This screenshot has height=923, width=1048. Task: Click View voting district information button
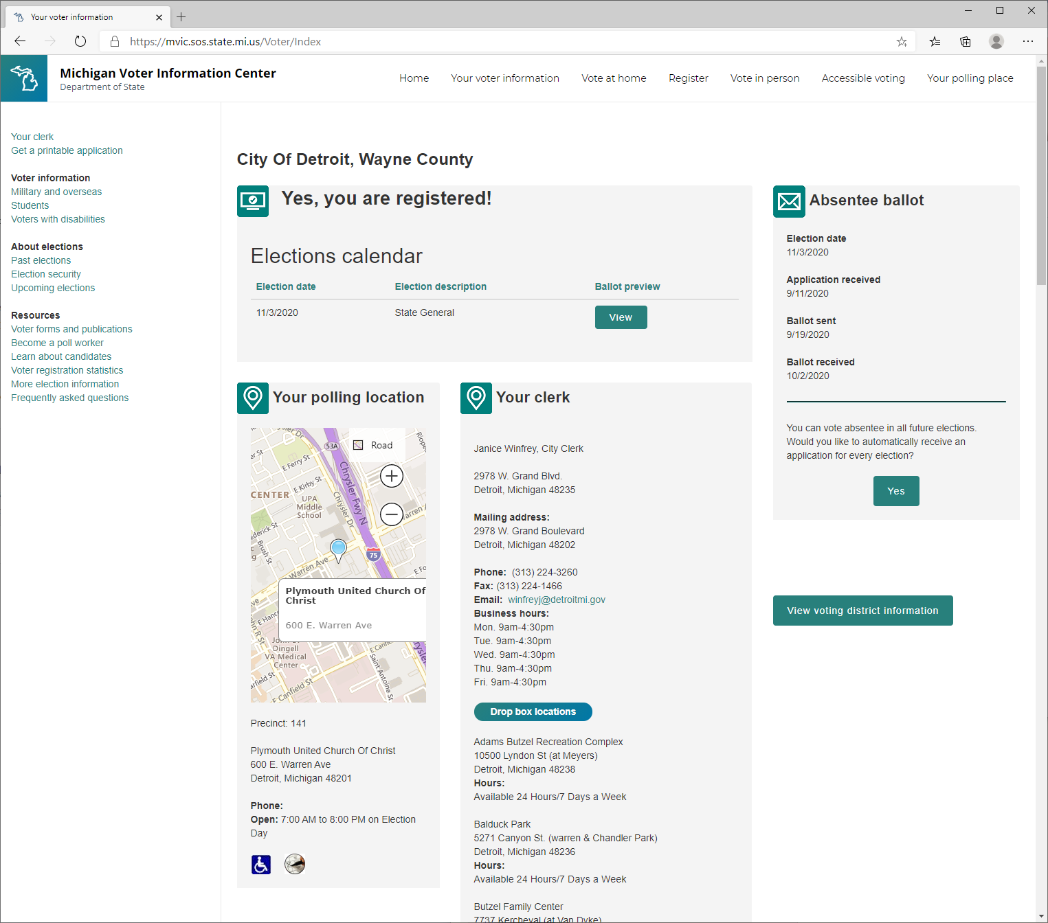[862, 611]
